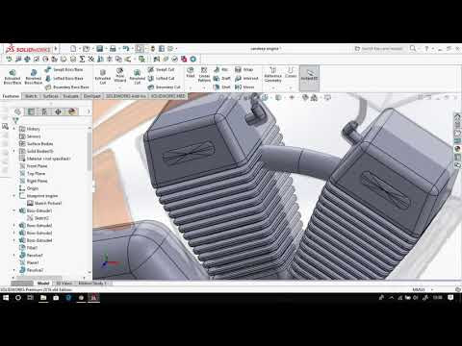The width and height of the screenshot is (462, 346).
Task: Click the Print icon
Action: (113, 49)
